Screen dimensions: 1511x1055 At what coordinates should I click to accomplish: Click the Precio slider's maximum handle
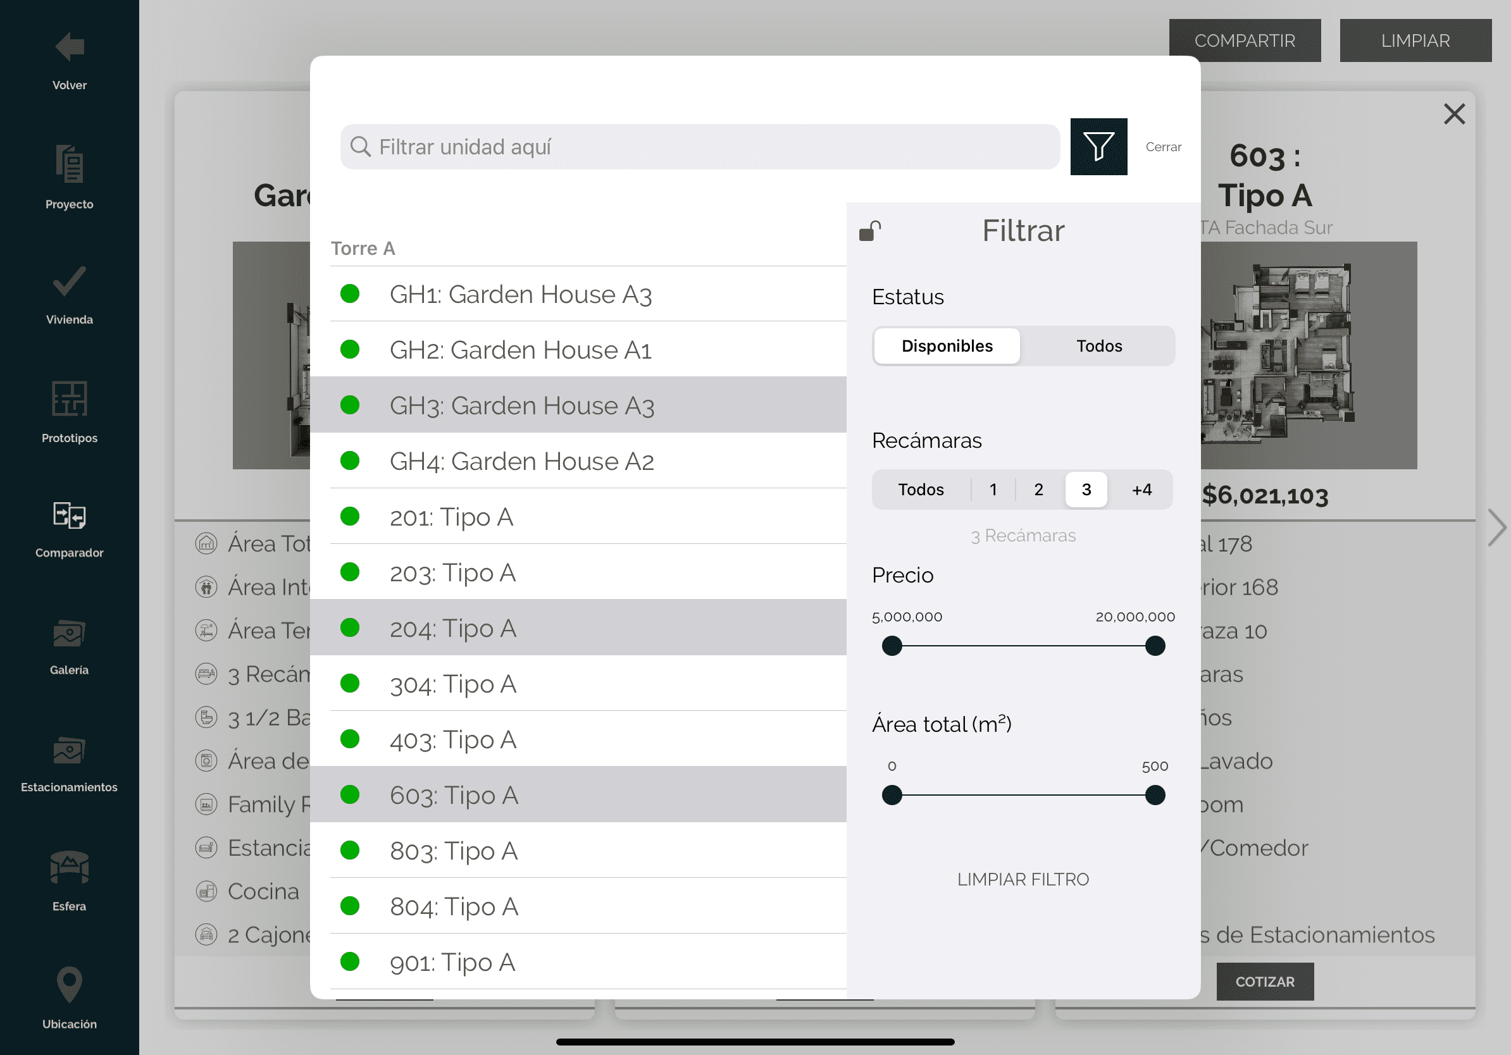point(1154,646)
